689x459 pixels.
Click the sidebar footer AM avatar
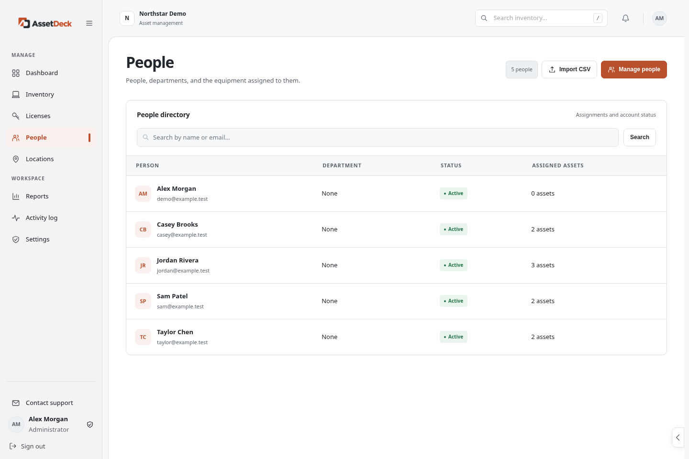point(16,424)
